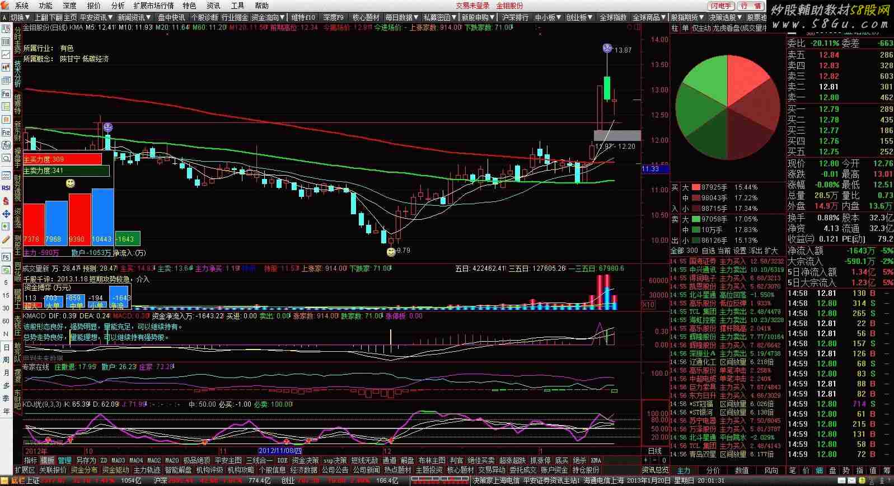Viewport: 894px width, 486px height.
Task: Expand the 切换 dropdown
Action: tap(20, 17)
